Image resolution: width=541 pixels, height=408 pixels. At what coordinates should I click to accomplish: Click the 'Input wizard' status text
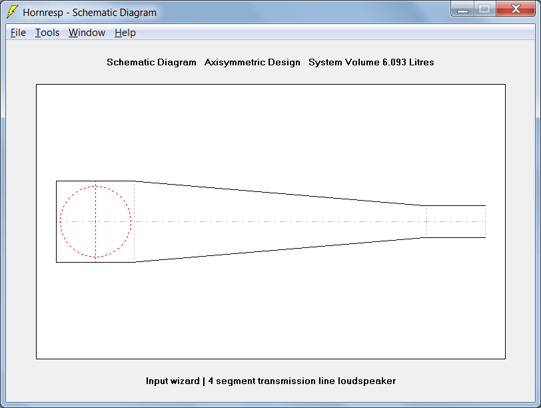tap(173, 381)
